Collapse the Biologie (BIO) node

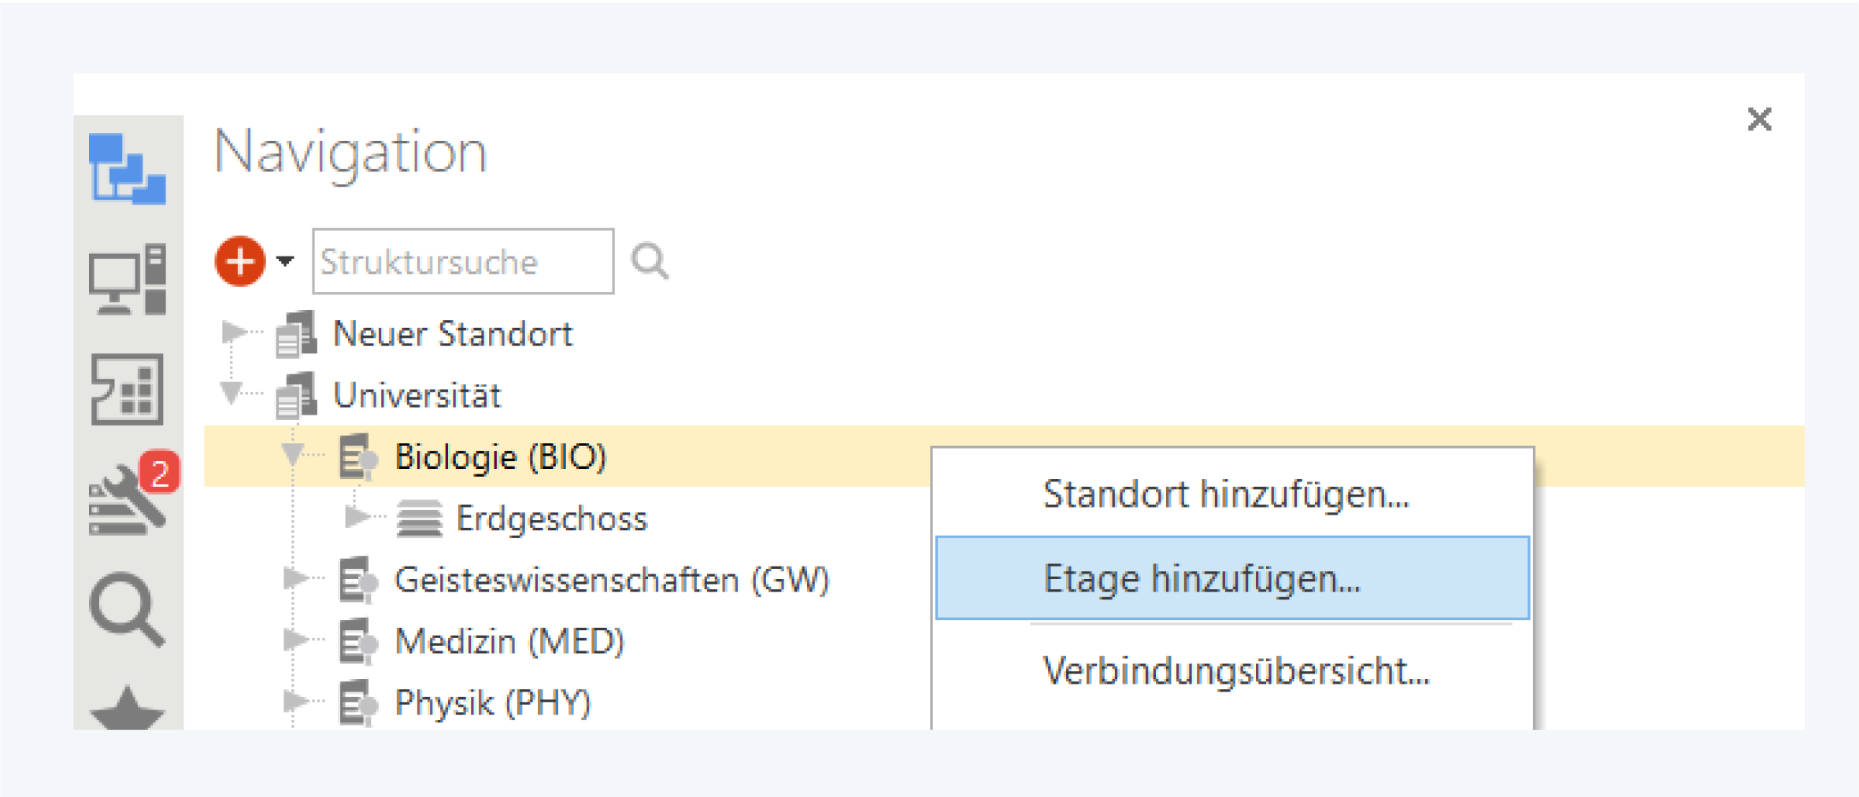[x=293, y=455]
